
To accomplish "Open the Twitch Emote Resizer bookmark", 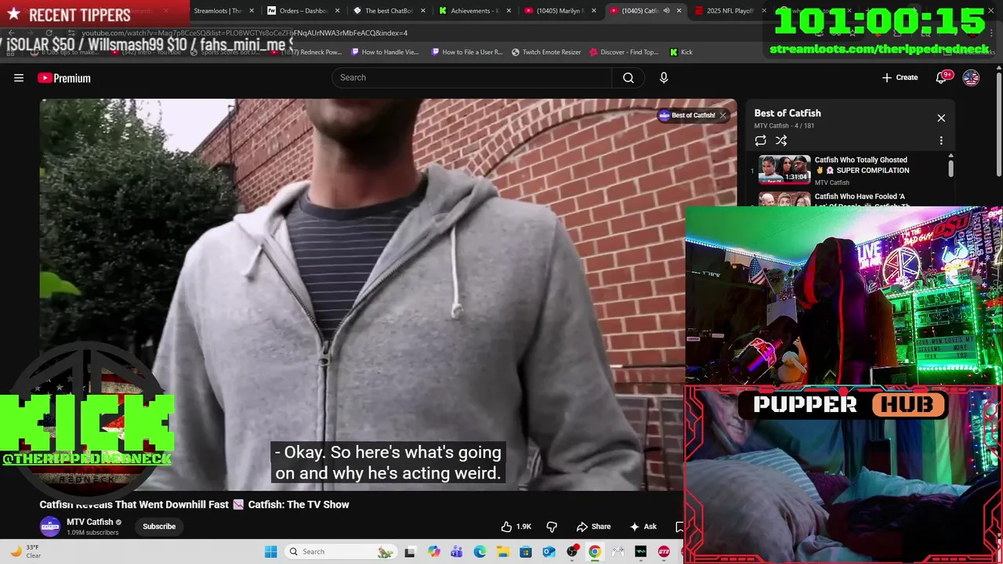I will coord(546,52).
